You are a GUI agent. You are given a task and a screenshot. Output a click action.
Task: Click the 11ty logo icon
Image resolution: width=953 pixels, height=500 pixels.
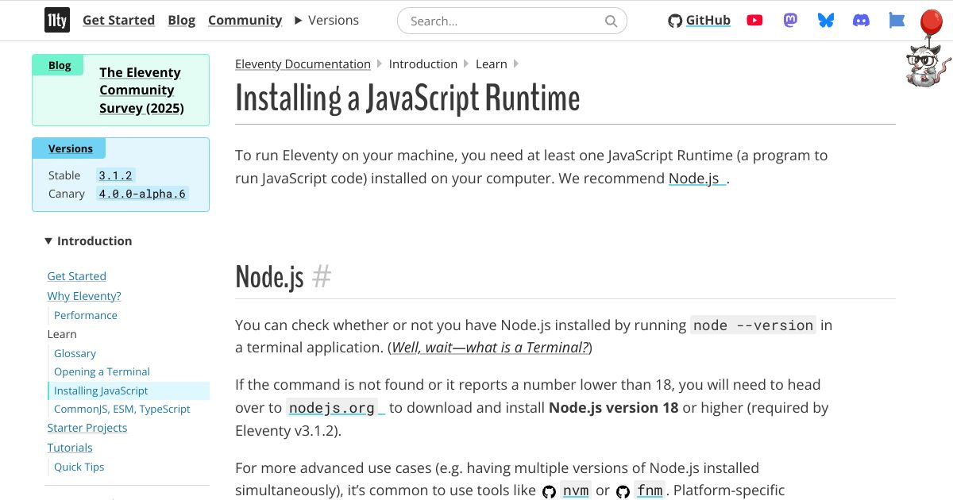point(56,21)
